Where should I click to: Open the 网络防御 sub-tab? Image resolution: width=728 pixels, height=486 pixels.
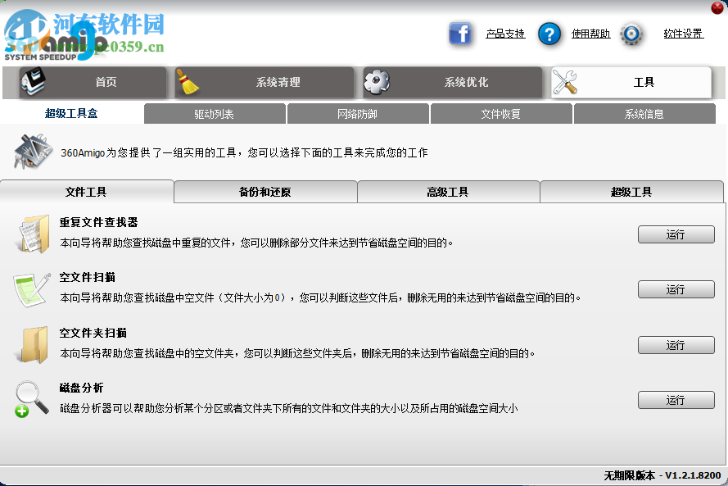point(358,114)
